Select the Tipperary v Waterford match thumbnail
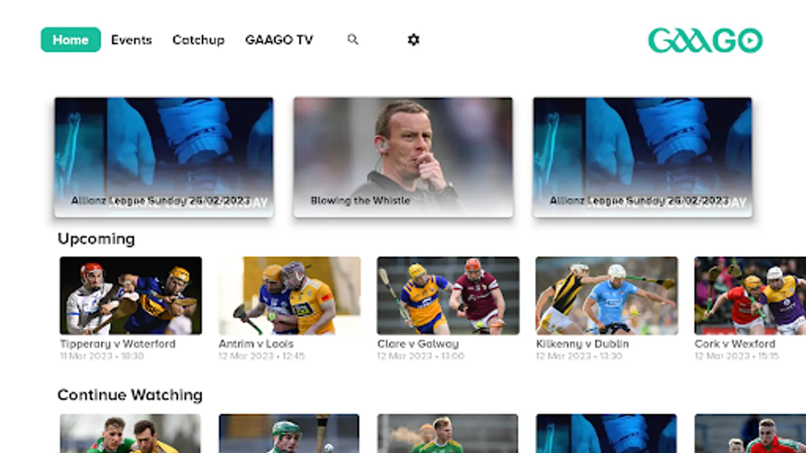Viewport: 806px width, 453px height. (131, 295)
